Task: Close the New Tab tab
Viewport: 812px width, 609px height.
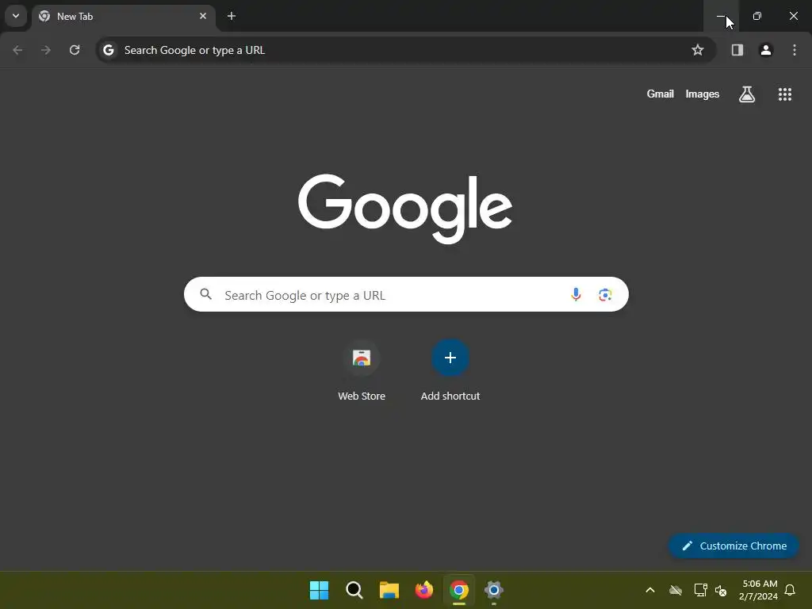Action: click(x=203, y=16)
